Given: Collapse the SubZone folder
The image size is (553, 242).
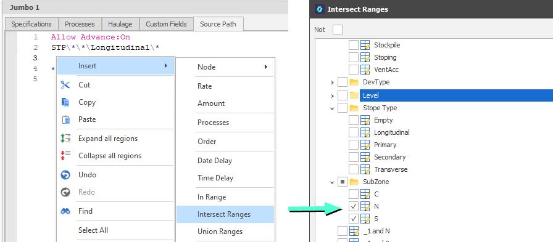Looking at the screenshot, I should coord(332,182).
